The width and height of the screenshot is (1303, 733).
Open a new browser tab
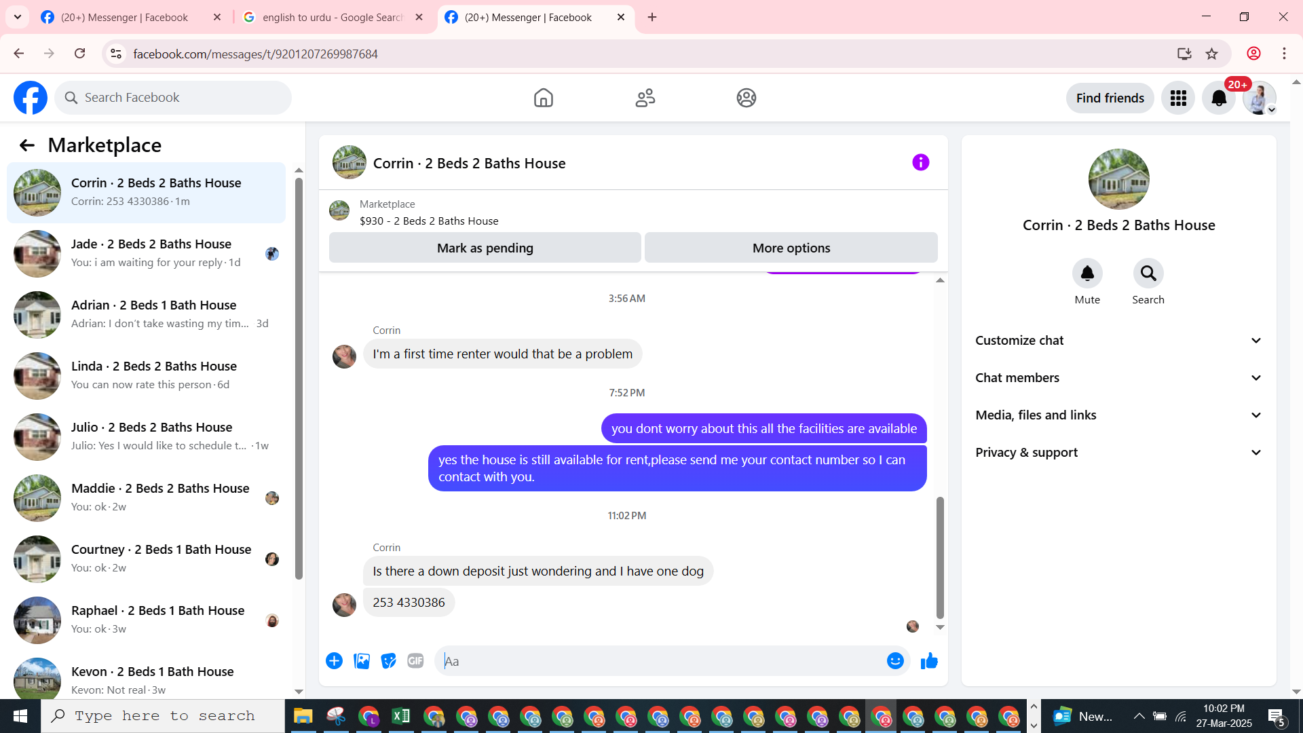652,18
